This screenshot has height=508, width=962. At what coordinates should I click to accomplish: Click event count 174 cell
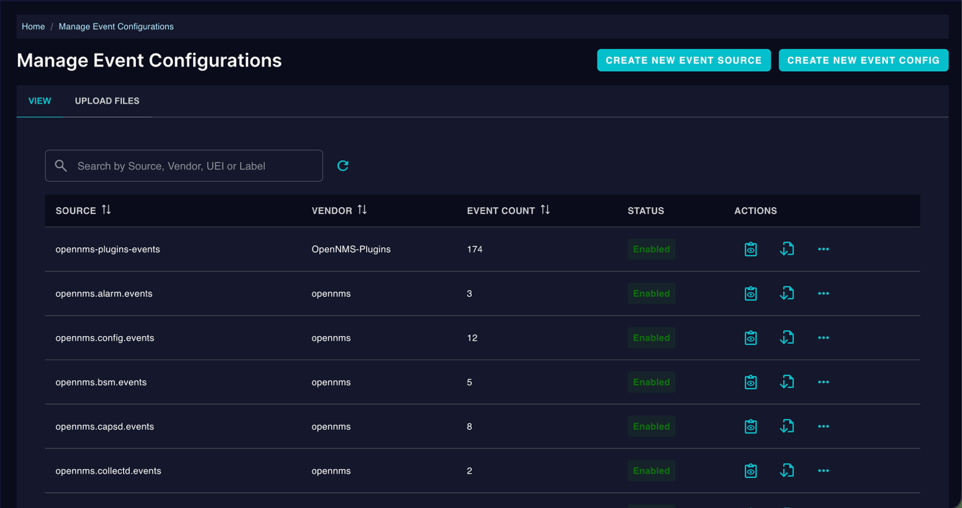(x=475, y=249)
